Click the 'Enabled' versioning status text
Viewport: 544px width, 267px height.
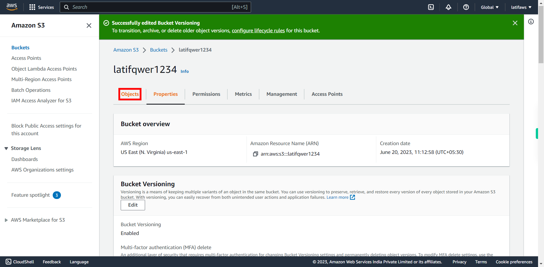coord(130,233)
